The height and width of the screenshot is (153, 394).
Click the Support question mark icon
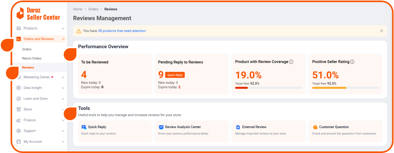click(x=19, y=131)
